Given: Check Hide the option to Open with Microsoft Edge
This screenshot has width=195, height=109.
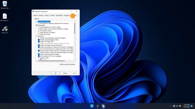Looking at the screenshot, I should (x=39, y=52).
